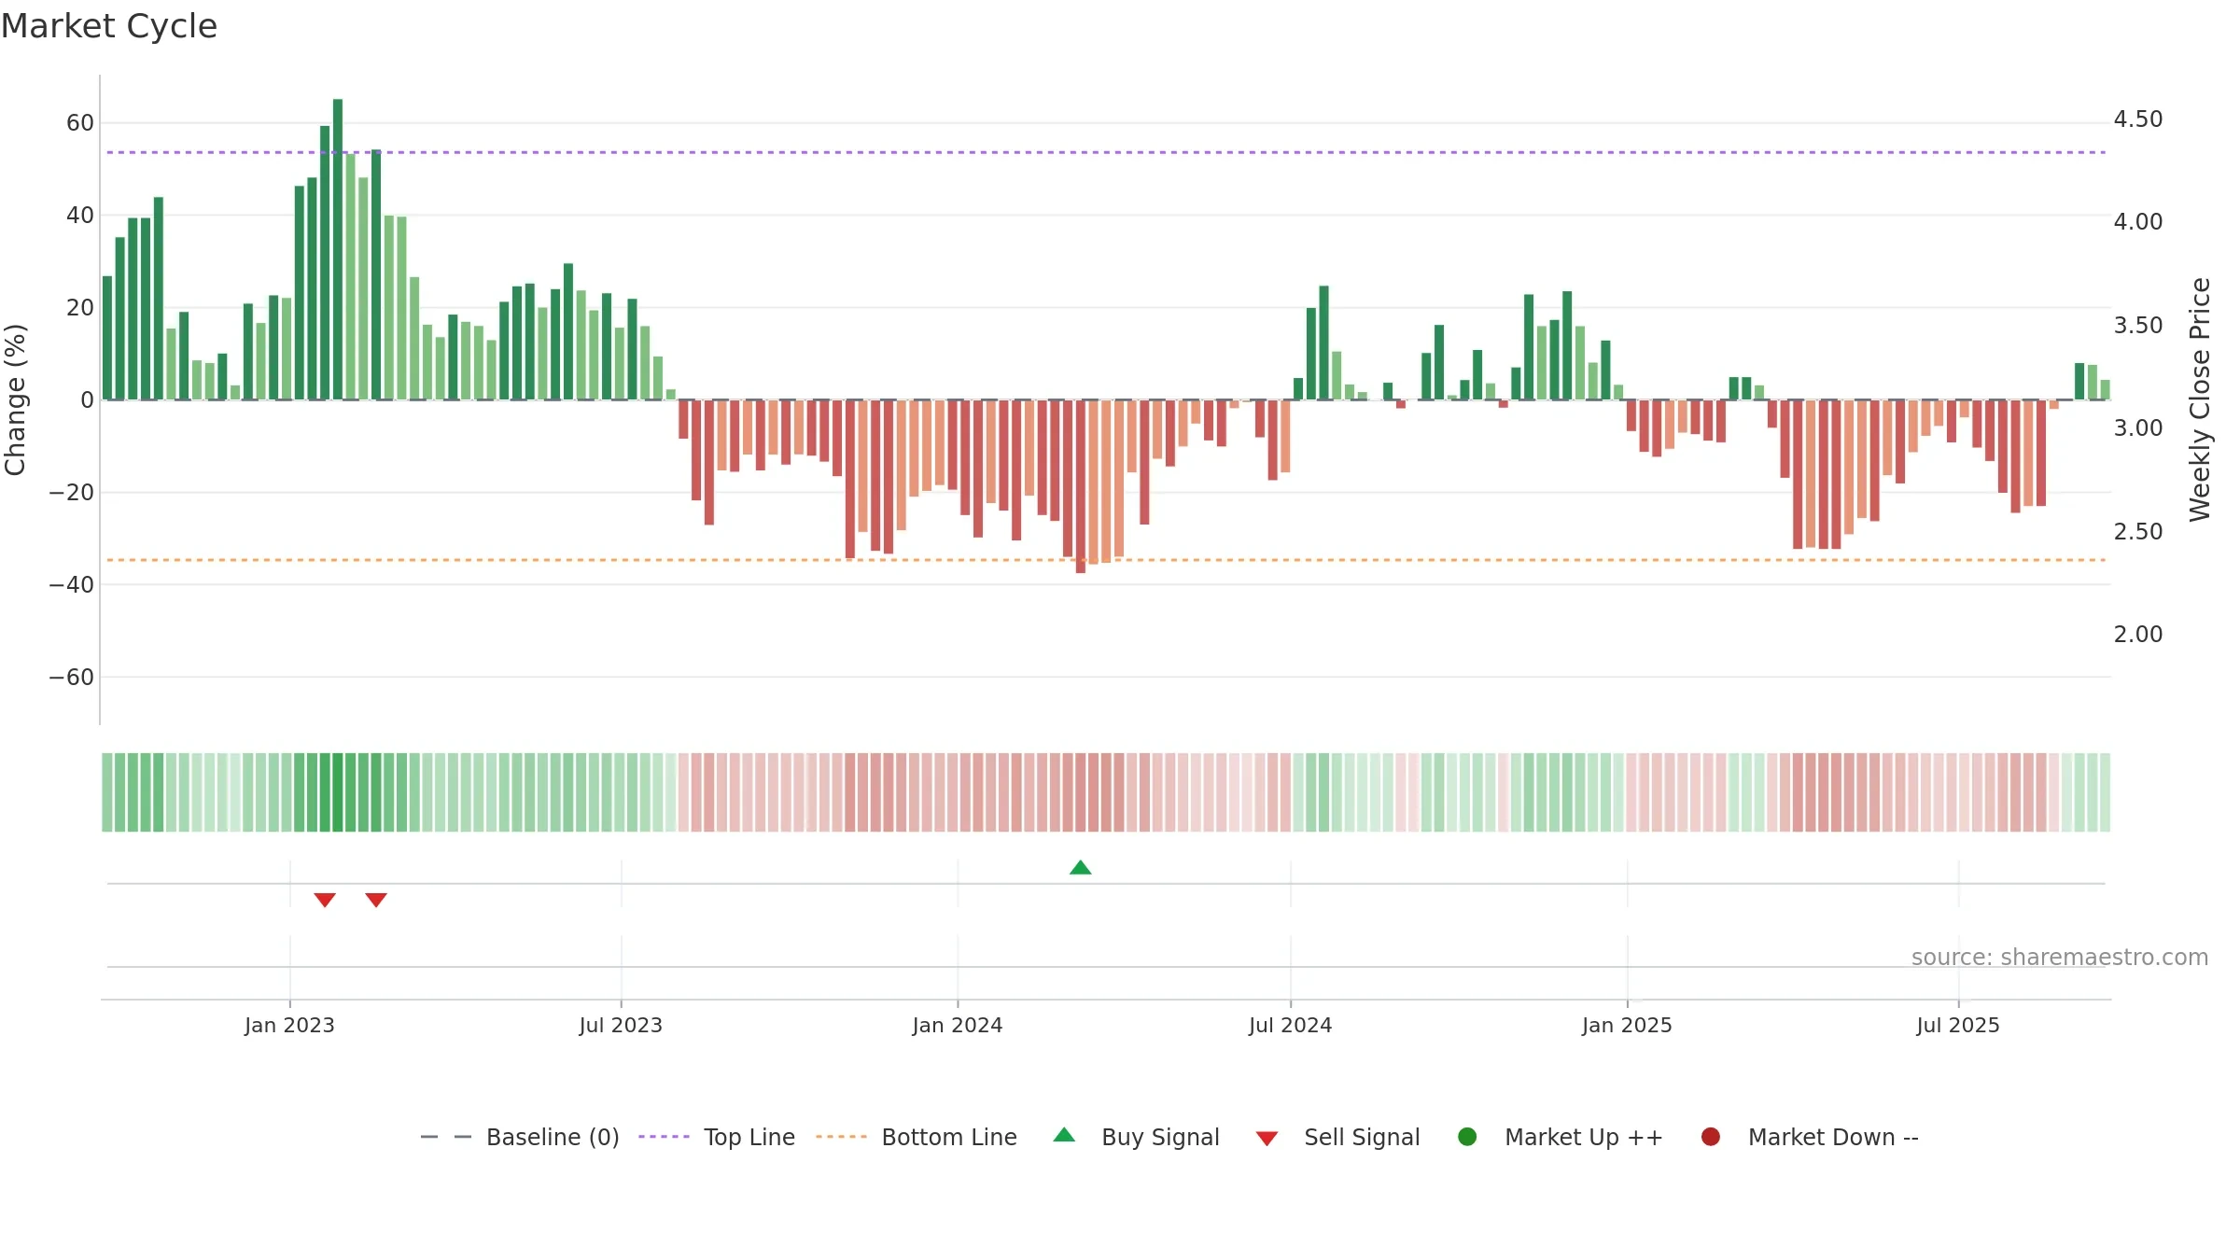Click the green triangle icon in legend

(x=1064, y=1135)
